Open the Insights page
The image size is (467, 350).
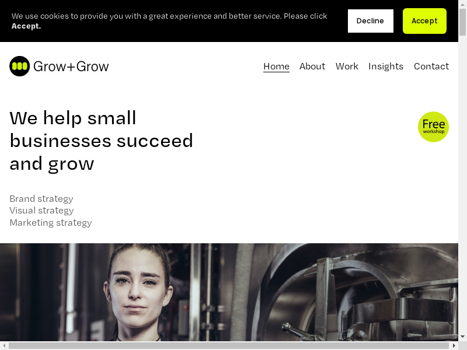point(386,66)
